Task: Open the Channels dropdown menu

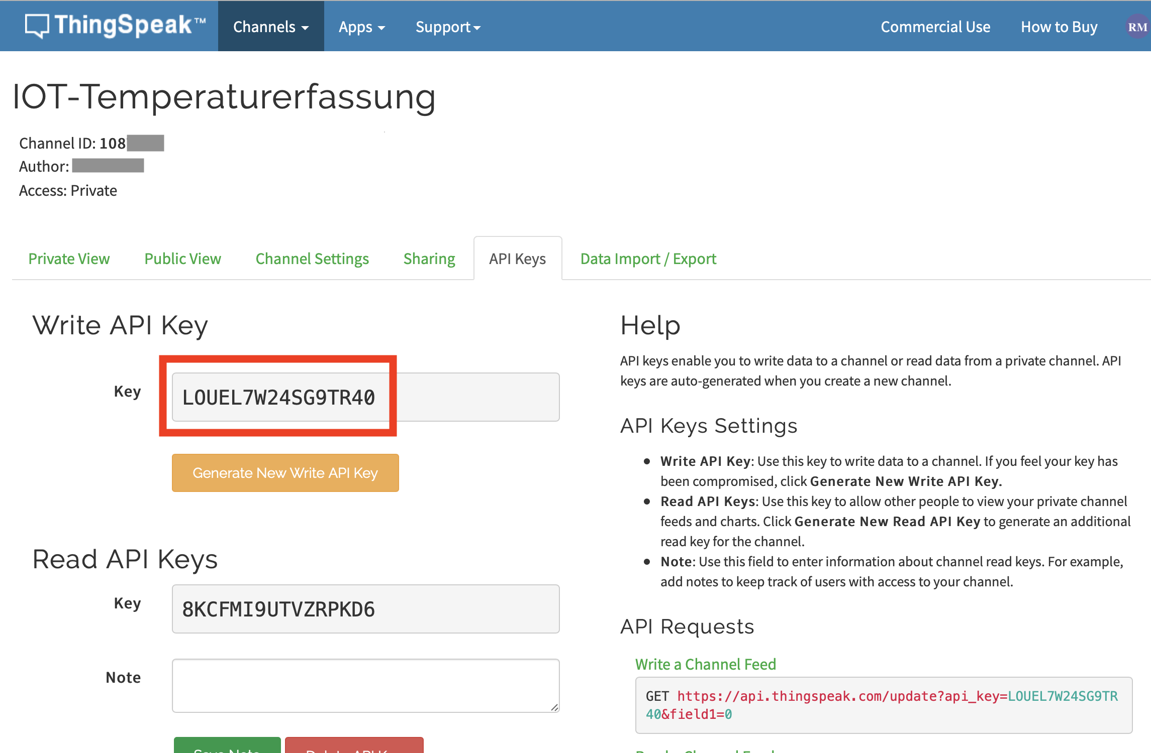Action: [270, 26]
